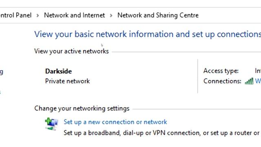Click the green Wi-Fi signal bars icon

(249, 81)
